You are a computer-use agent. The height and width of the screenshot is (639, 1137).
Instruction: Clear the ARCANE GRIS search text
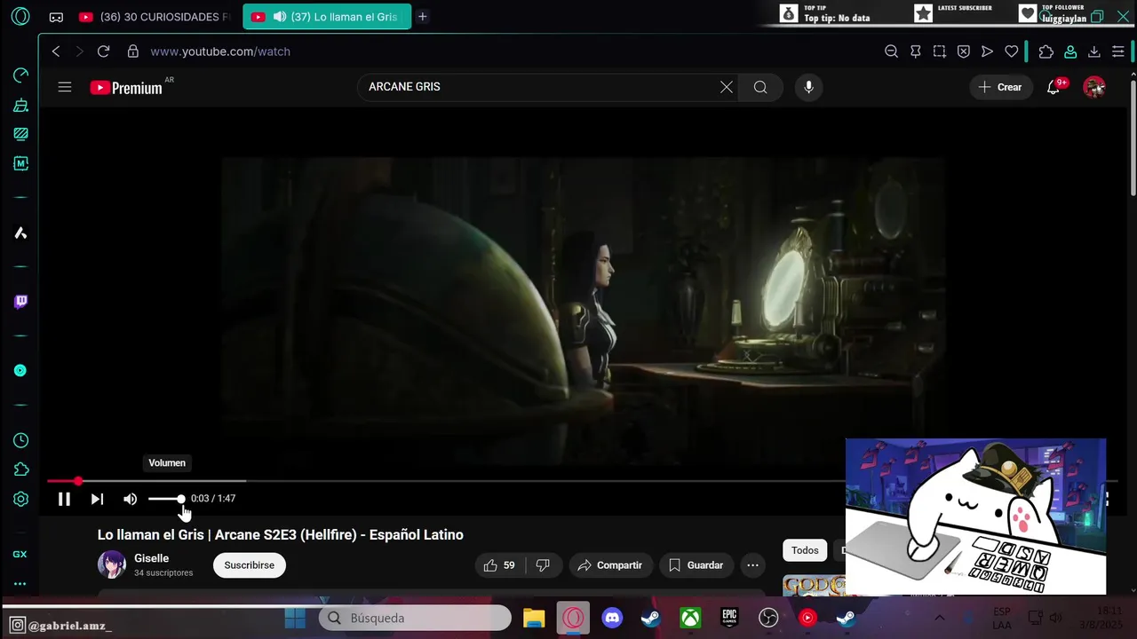tap(727, 87)
